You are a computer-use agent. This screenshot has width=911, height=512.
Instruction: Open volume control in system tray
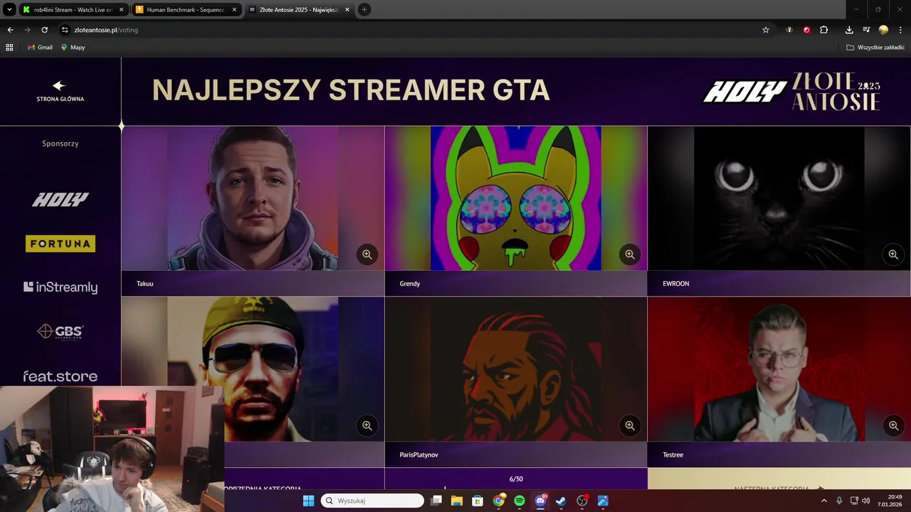(x=866, y=501)
